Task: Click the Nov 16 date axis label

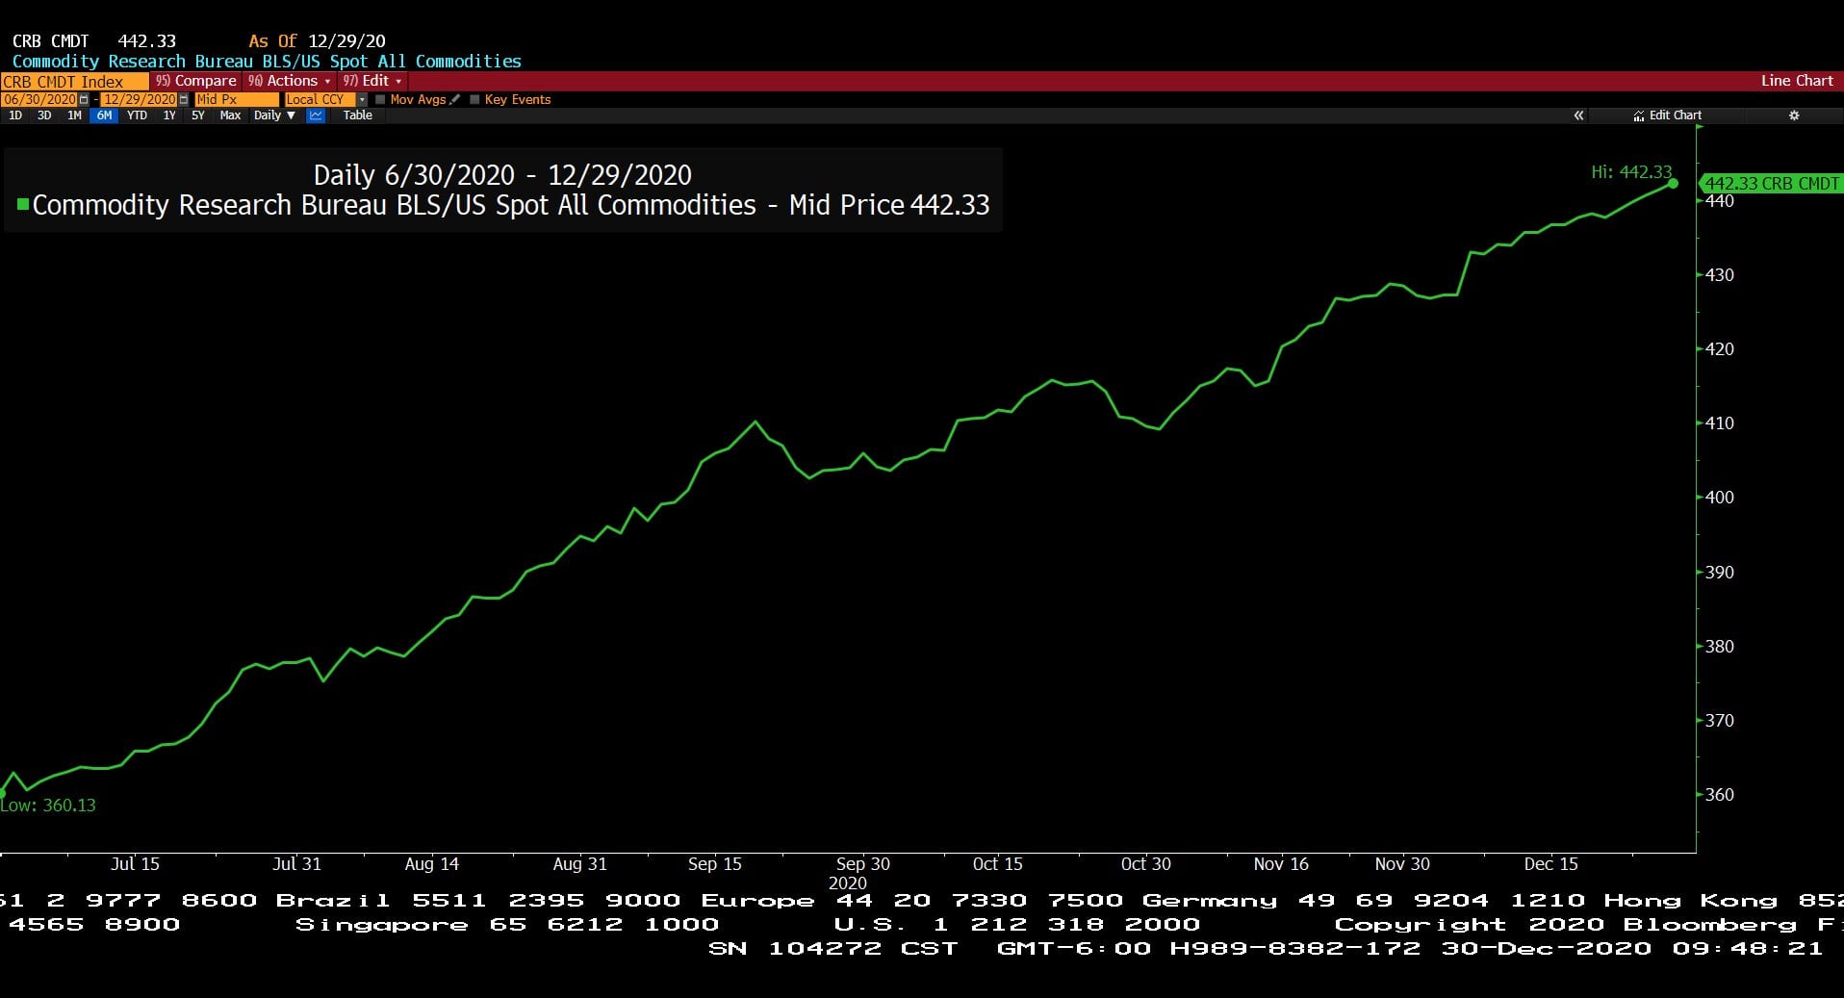Action: coord(1281,864)
